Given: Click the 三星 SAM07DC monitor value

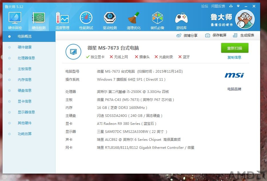Looking at the screenshot, I should click(132, 132).
